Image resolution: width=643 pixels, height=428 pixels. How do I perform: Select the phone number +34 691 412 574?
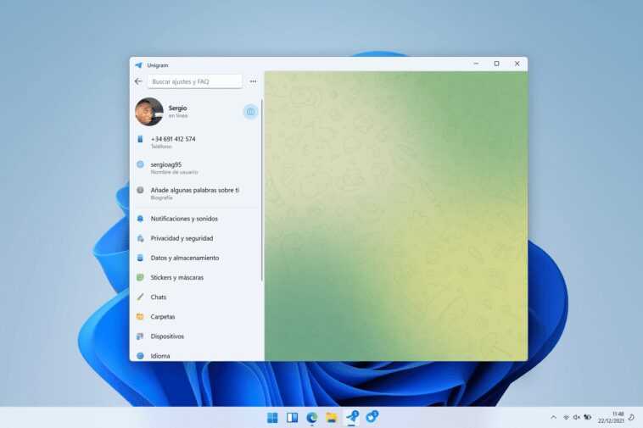[173, 139]
